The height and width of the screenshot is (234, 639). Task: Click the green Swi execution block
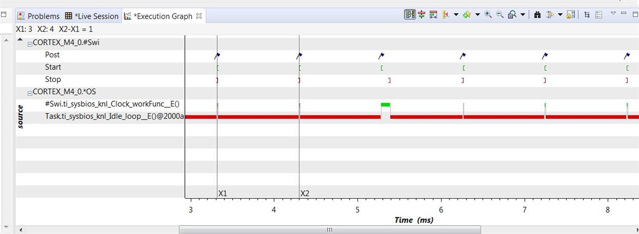pos(385,105)
